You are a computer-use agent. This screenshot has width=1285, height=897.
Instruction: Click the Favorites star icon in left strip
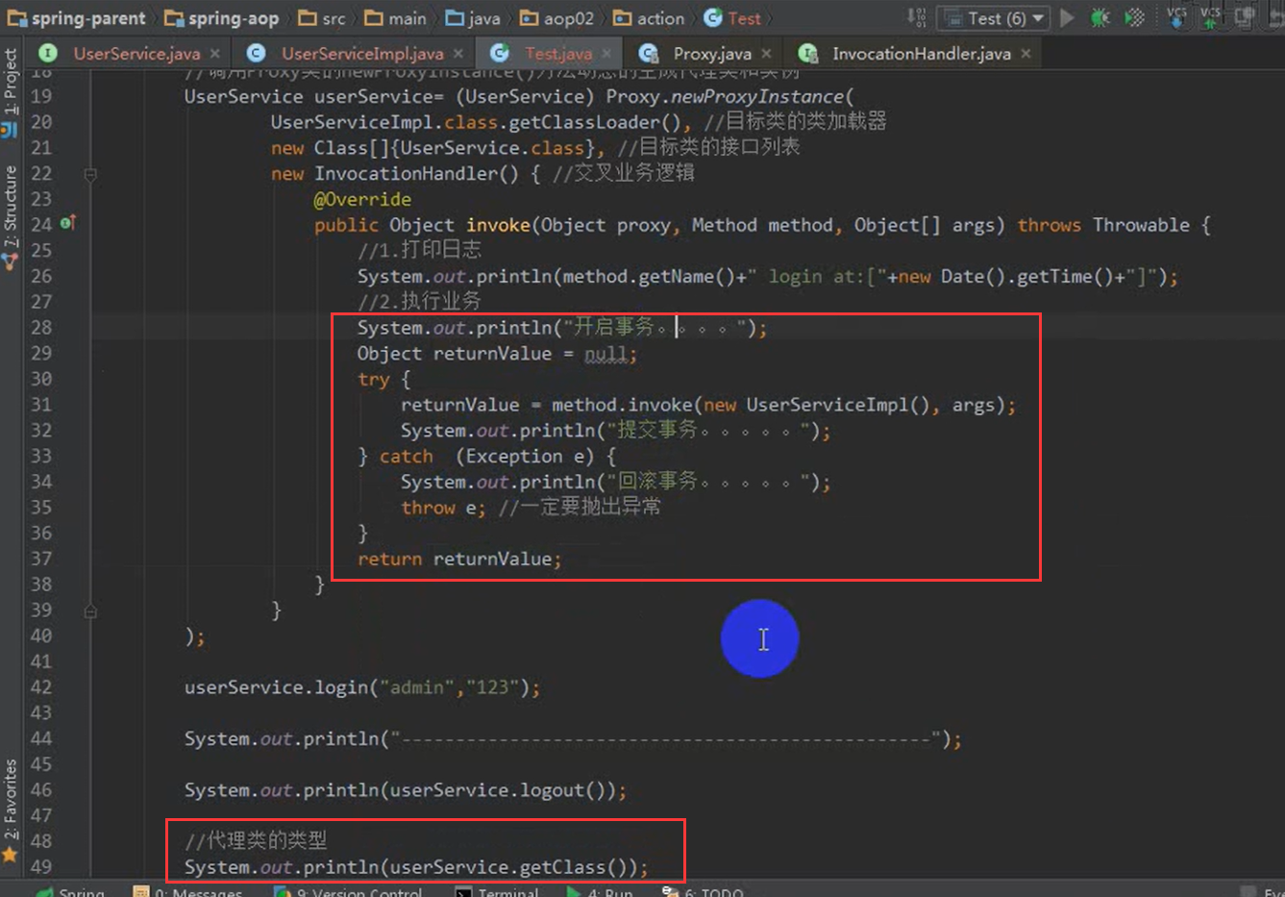(10, 855)
